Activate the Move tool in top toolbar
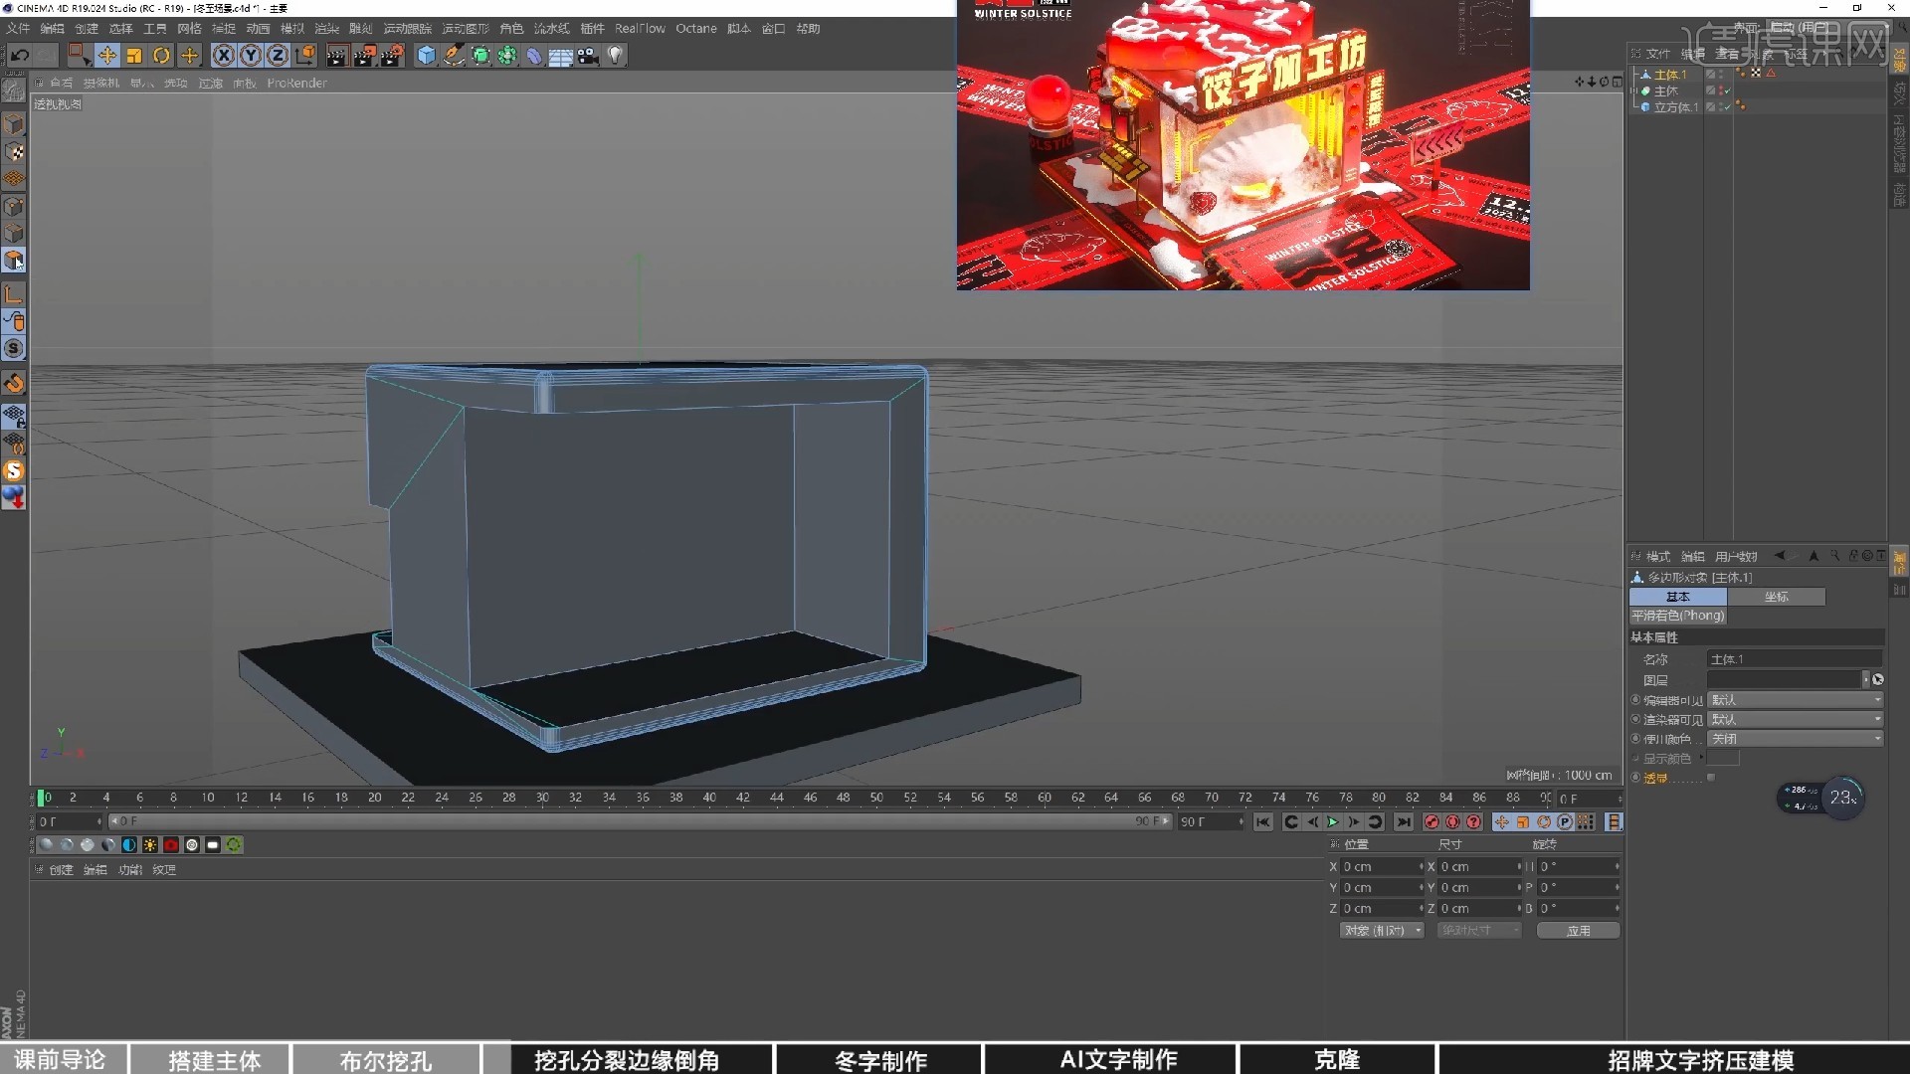 tap(107, 56)
